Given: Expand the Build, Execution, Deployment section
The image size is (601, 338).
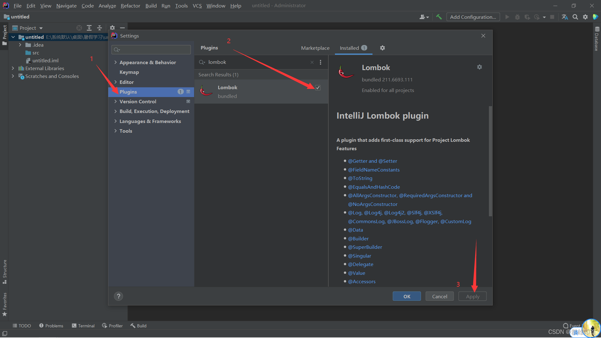Looking at the screenshot, I should point(116,111).
